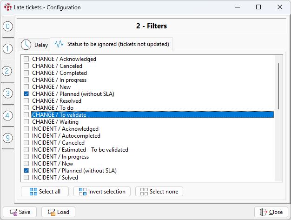Close the configuration via the Close button
The width and height of the screenshot is (291, 220).
(x=271, y=212)
